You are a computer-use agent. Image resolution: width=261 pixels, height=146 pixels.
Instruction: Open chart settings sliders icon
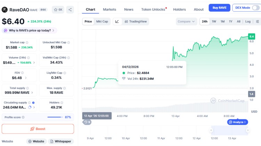pyautogui.click(x=257, y=21)
